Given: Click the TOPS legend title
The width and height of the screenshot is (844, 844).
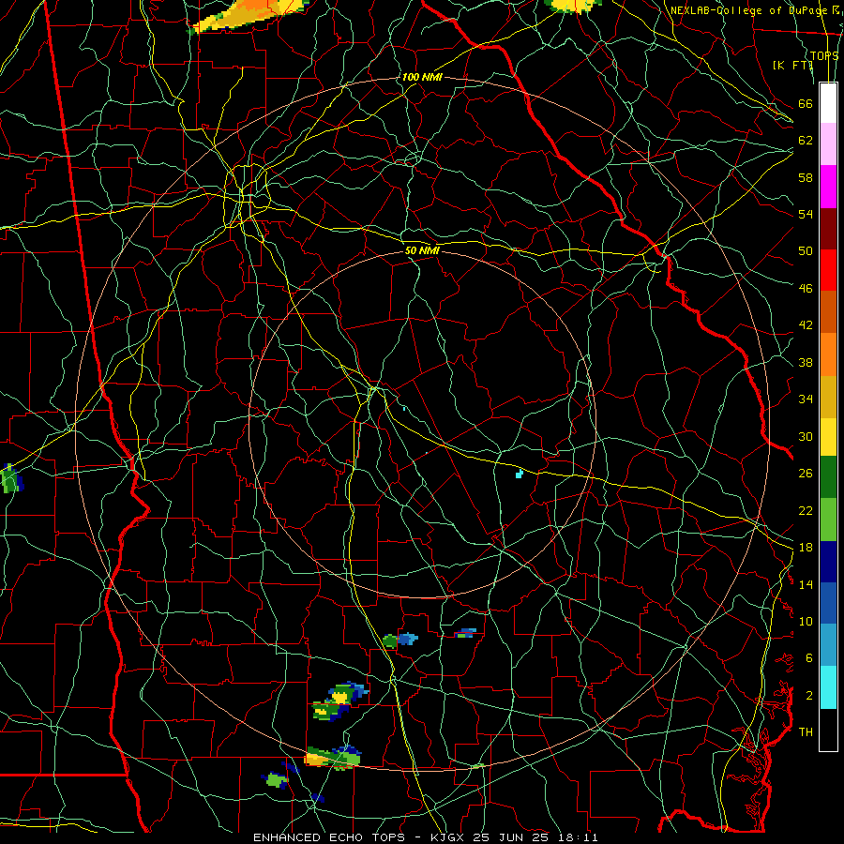Looking at the screenshot, I should point(824,55).
